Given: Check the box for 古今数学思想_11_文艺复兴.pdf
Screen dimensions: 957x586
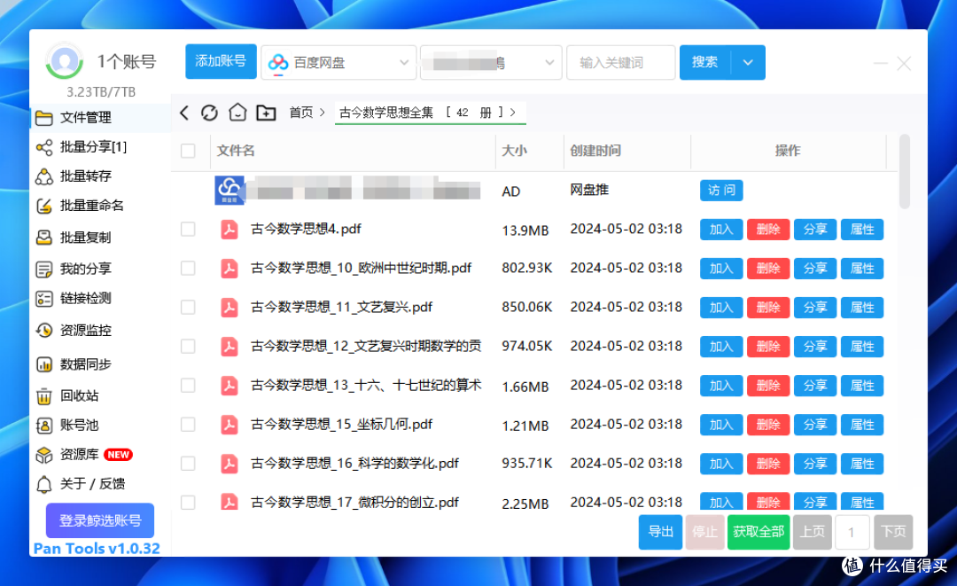Looking at the screenshot, I should [188, 308].
